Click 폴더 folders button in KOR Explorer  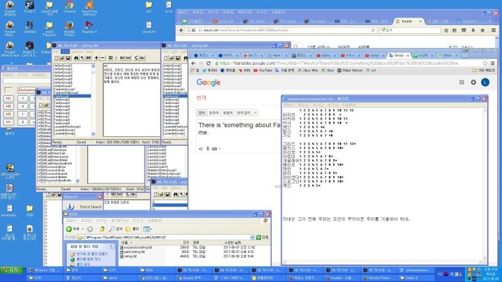coord(132,229)
